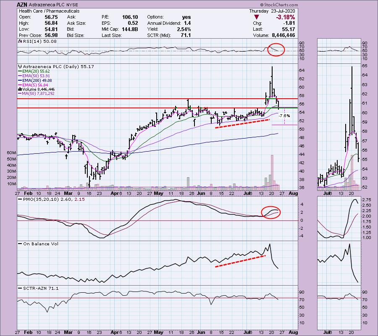Click the bar icon before Astrazeneca PLC (Daily)
The width and height of the screenshot is (378, 336).
[x=20, y=66]
